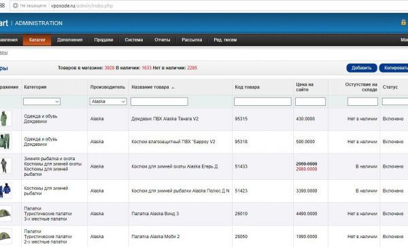Click product name Костюм влагозащитный ПВХ "Барроу V2
This screenshot has height=247, width=408.
173,142
